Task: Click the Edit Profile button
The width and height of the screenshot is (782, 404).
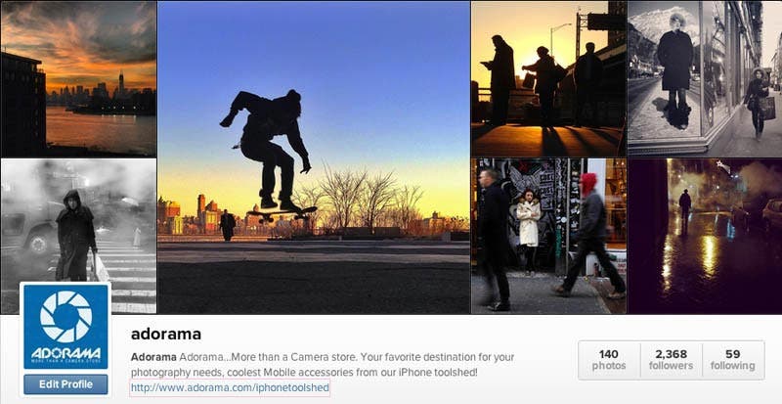Action: pos(65,384)
